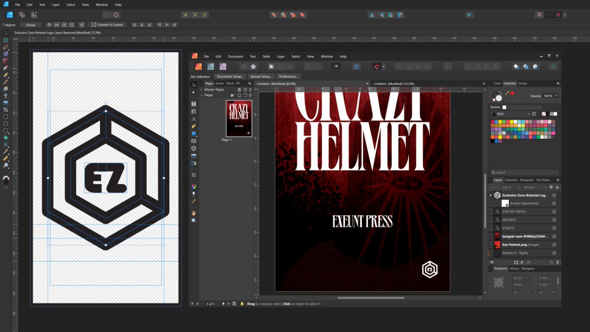Click Convert to Curves in Designer
The width and height of the screenshot is (590, 332).
(x=107, y=25)
